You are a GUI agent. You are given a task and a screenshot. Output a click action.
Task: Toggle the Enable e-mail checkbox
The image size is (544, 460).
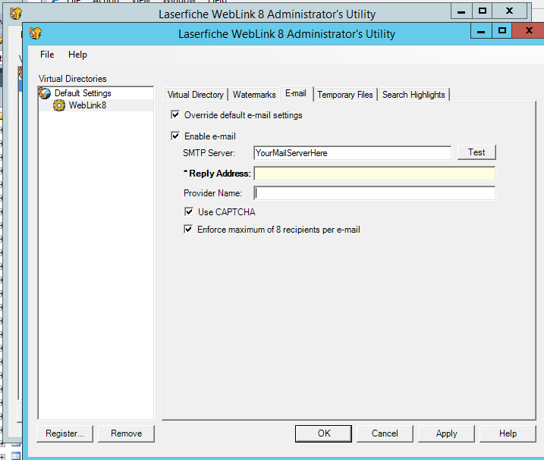[x=177, y=136]
